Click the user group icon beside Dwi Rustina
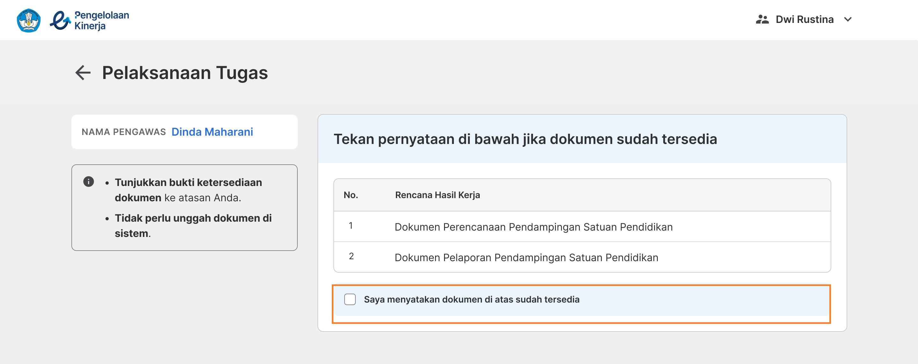 pyautogui.click(x=762, y=19)
